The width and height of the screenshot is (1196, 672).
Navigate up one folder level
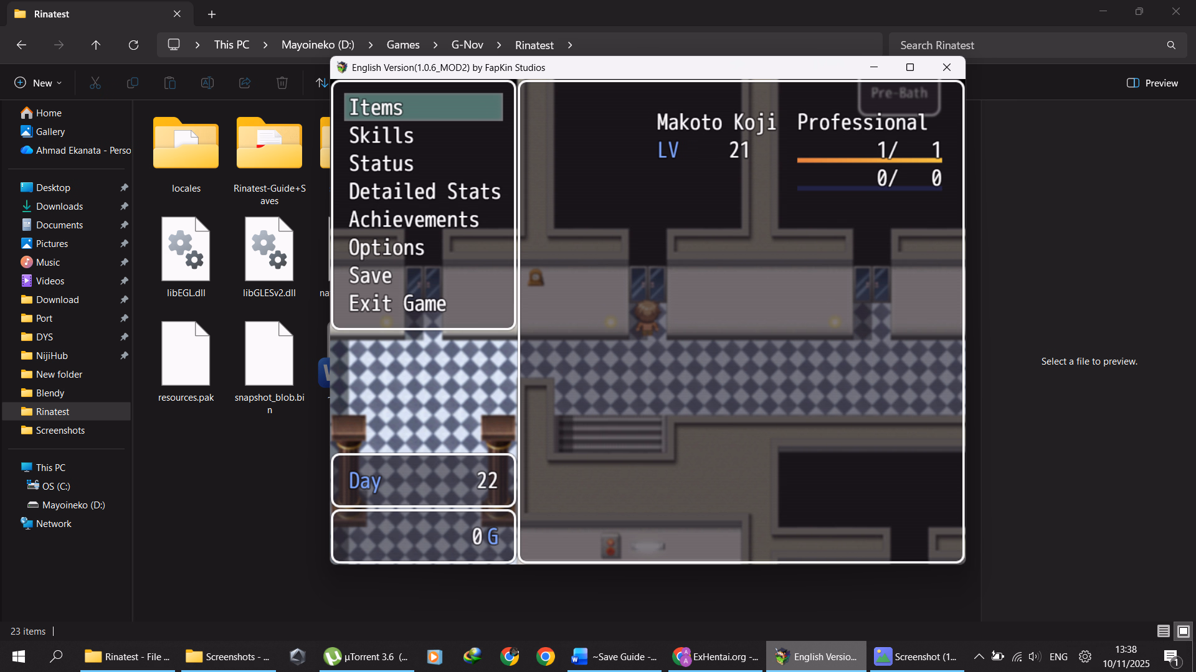tap(96, 45)
